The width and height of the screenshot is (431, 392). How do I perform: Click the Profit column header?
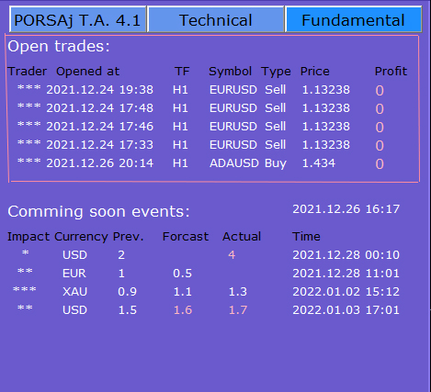(391, 72)
